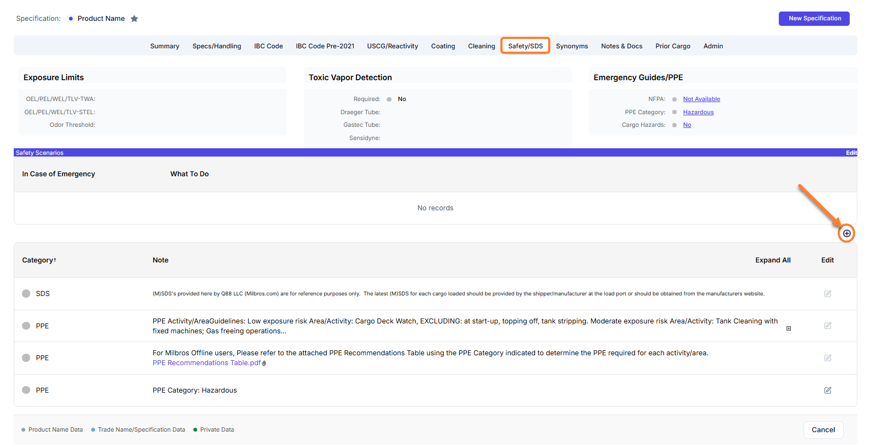Click the blue dot before Product Name
Viewport: 870px width, 447px height.
pos(70,19)
